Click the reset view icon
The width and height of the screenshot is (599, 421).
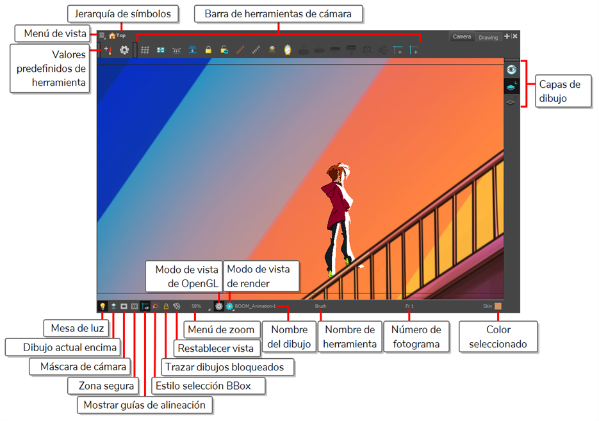point(176,306)
